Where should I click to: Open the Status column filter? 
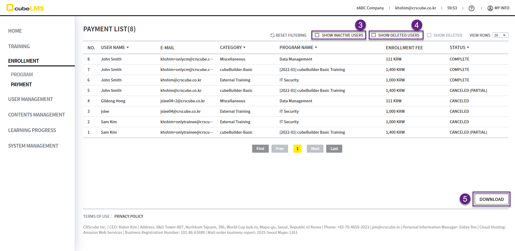click(468, 47)
